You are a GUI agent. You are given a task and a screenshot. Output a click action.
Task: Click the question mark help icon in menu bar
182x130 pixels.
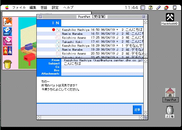151,8
